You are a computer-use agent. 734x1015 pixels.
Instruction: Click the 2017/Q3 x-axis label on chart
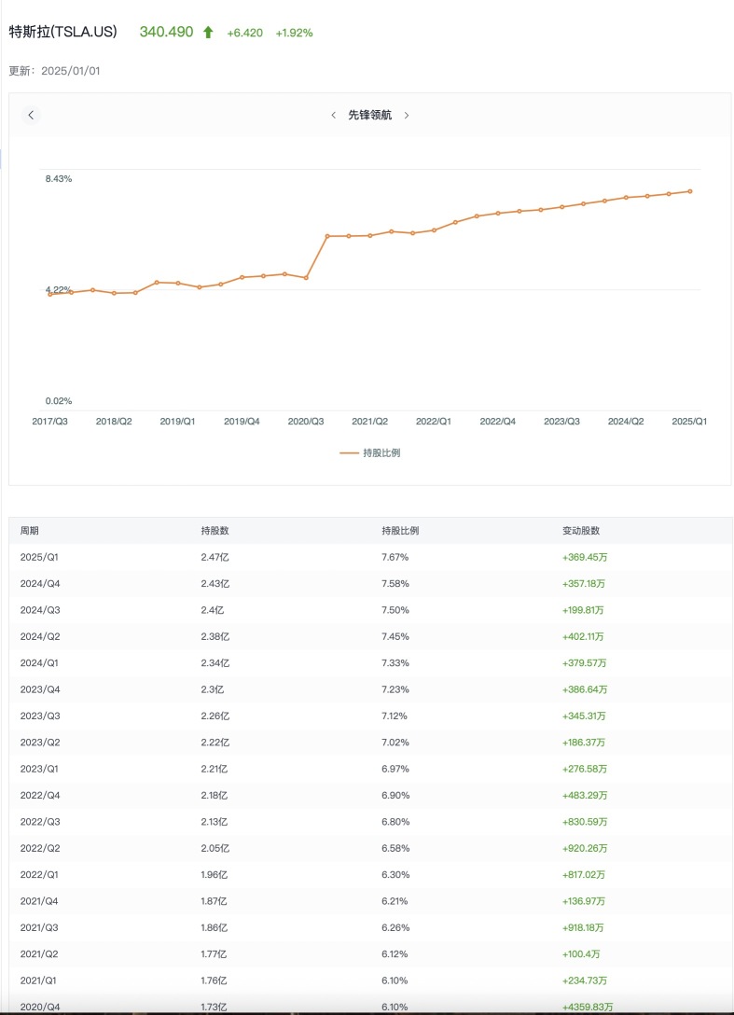49,422
